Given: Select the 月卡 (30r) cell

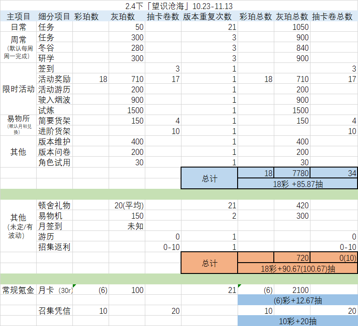Looking at the screenshot, I should click(x=54, y=290).
